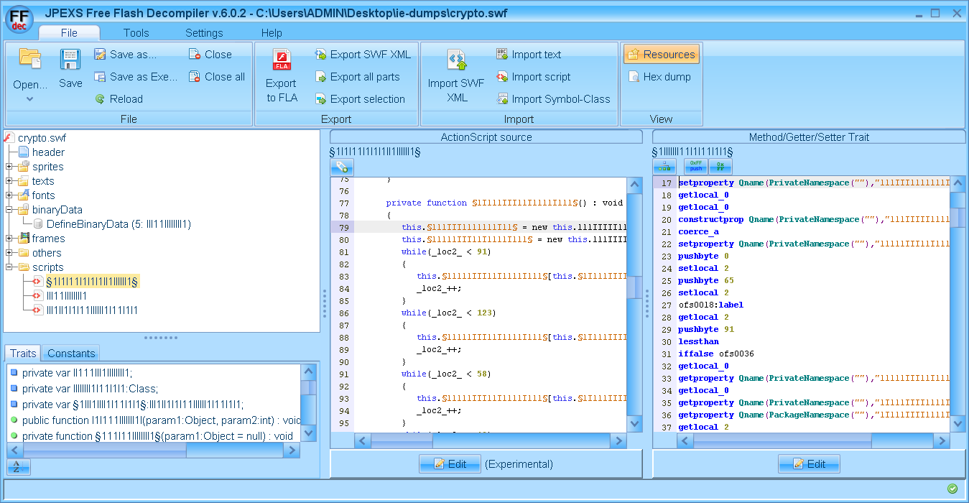Viewport: 969px width, 503px height.
Task: Click Save as Exe...
Action: (x=135, y=77)
